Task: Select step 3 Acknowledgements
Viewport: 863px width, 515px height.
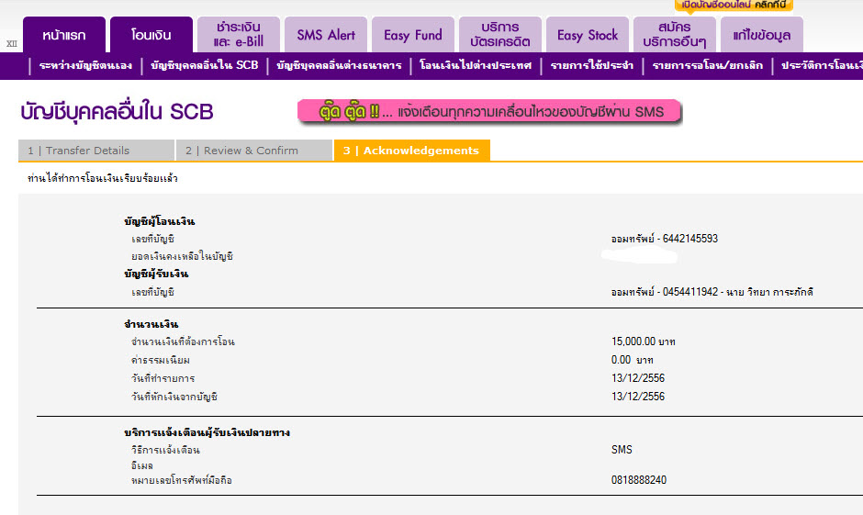Action: pyautogui.click(x=411, y=151)
